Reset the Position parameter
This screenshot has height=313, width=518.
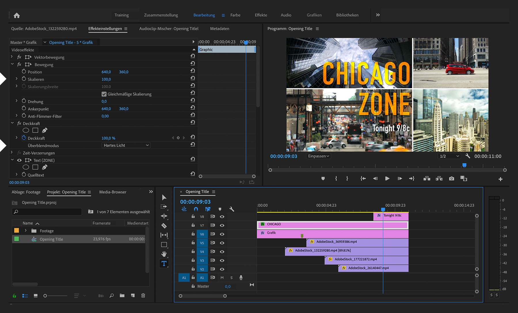193,71
